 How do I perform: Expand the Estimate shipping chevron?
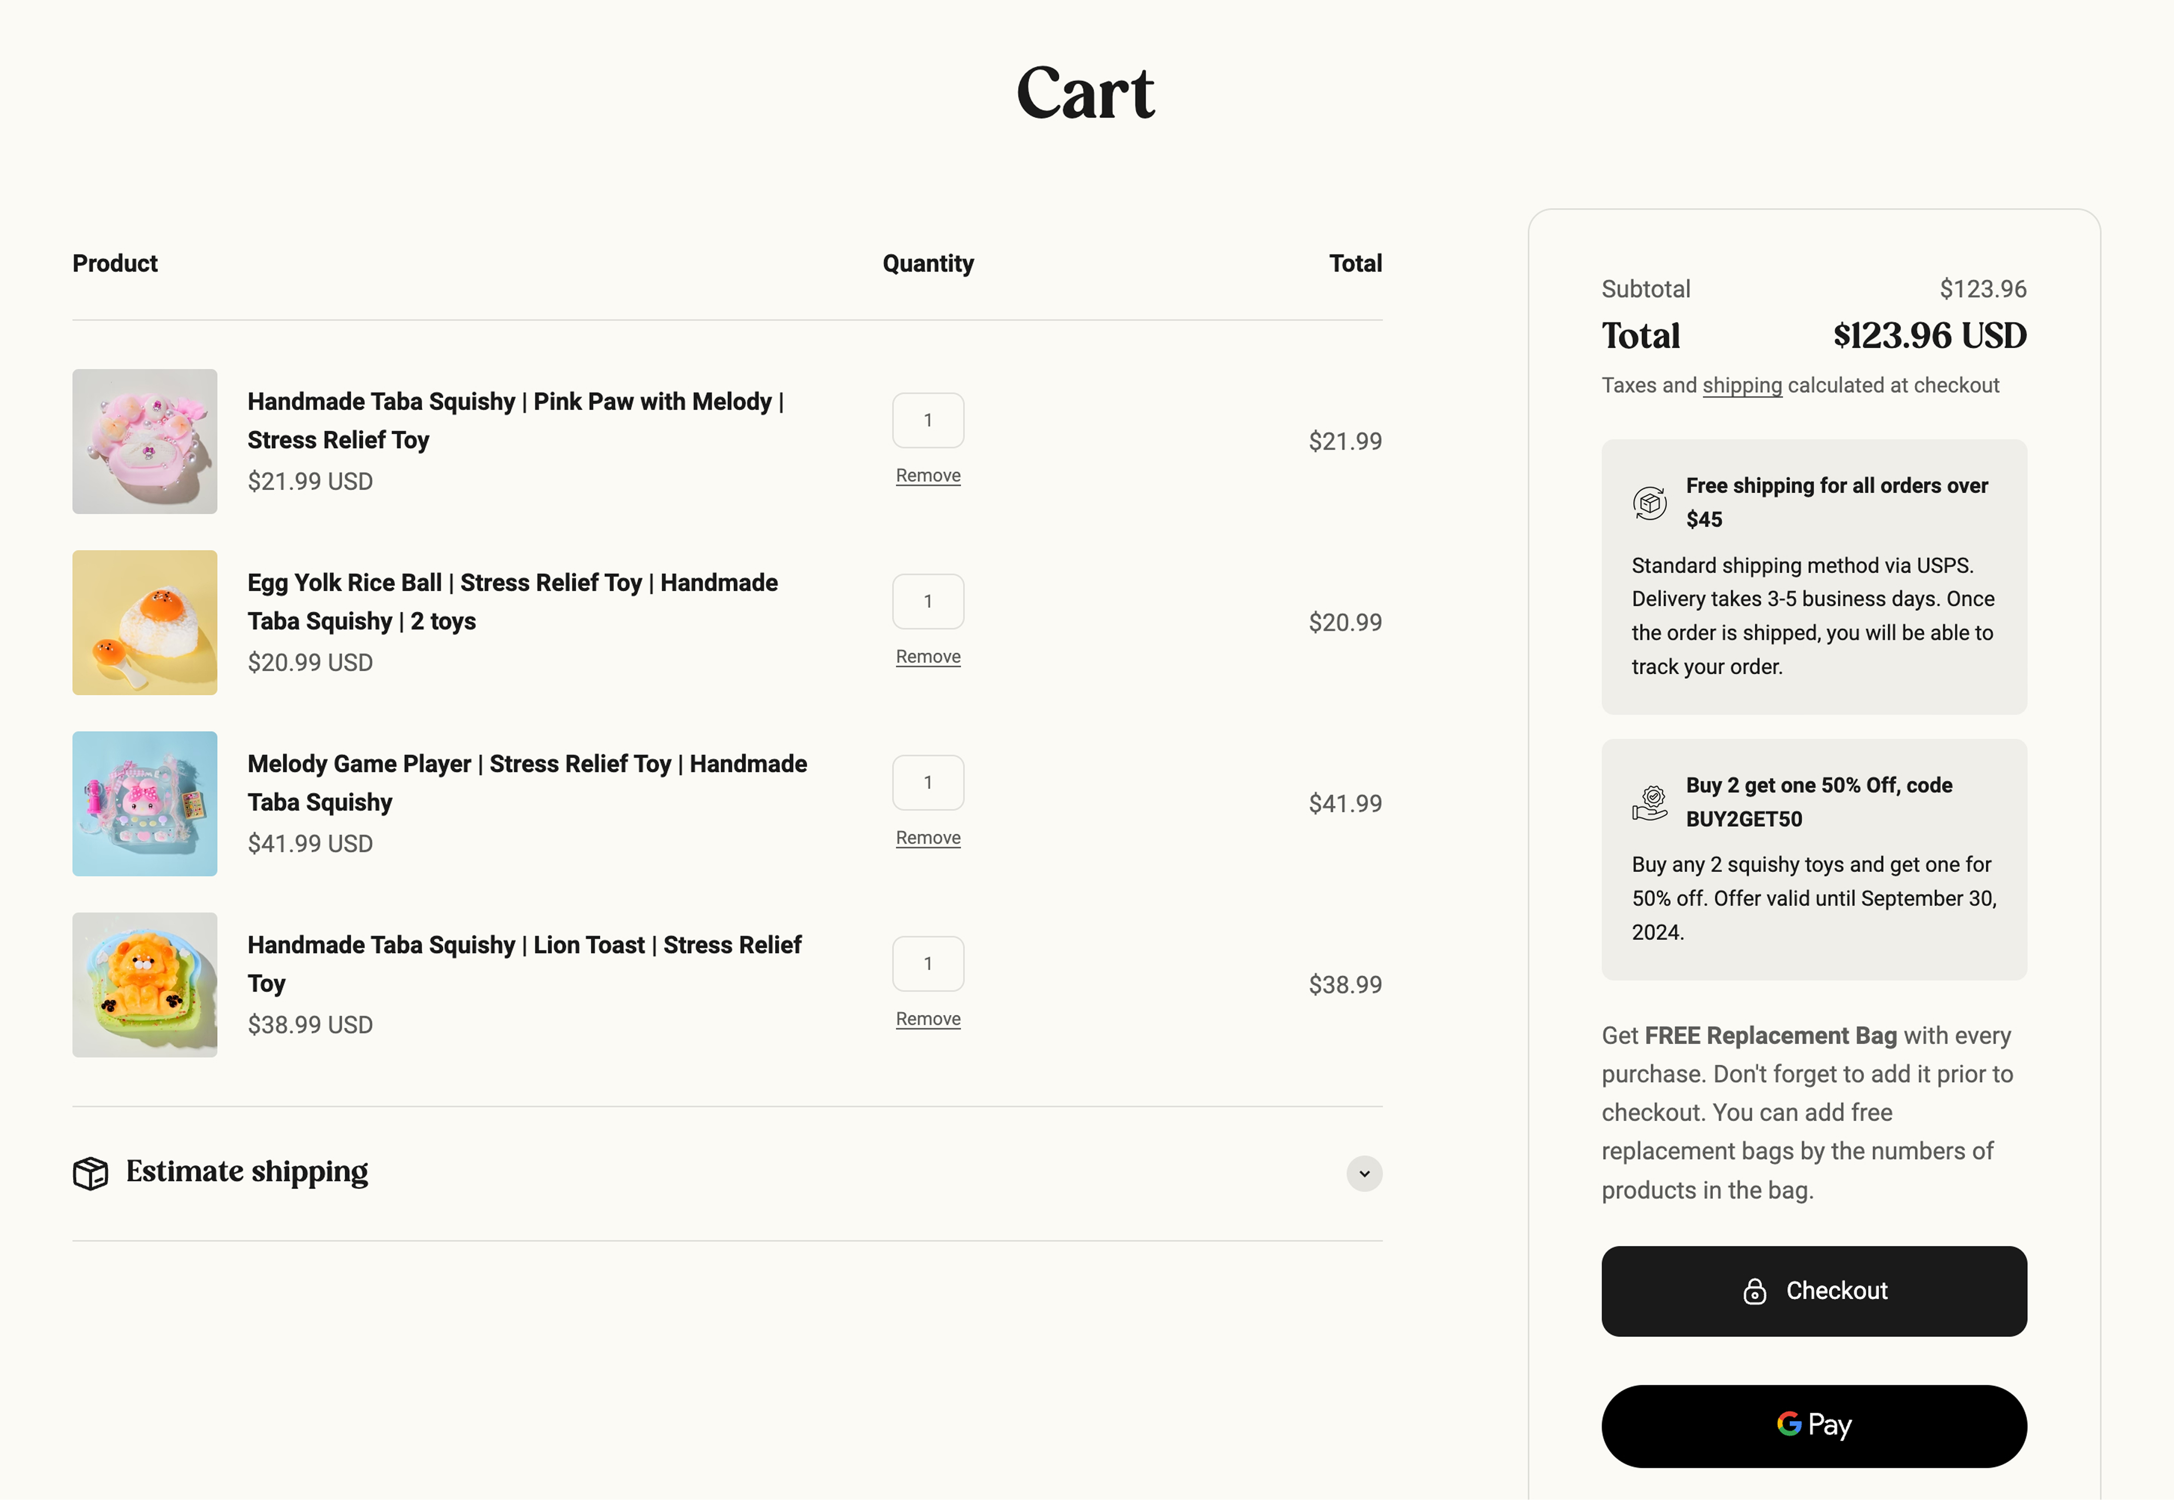point(1364,1174)
